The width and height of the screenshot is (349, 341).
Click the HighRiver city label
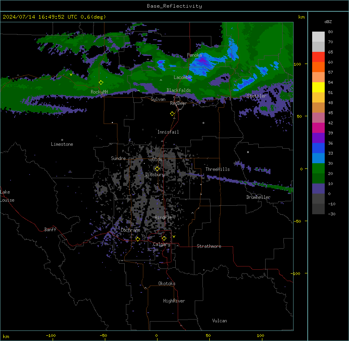[x=174, y=301]
